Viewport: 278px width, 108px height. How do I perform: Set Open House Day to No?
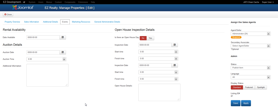coord(143,38)
